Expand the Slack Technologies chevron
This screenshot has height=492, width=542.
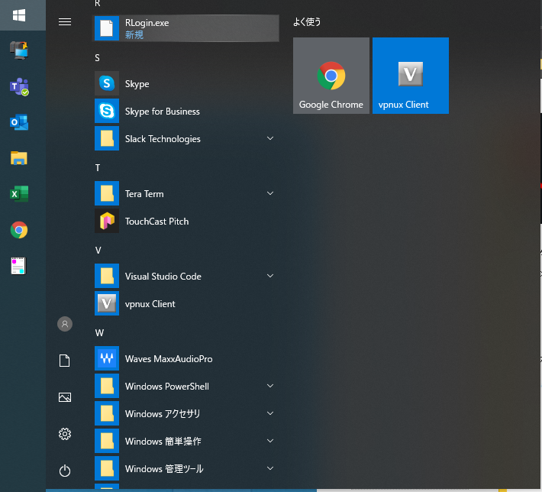point(270,138)
